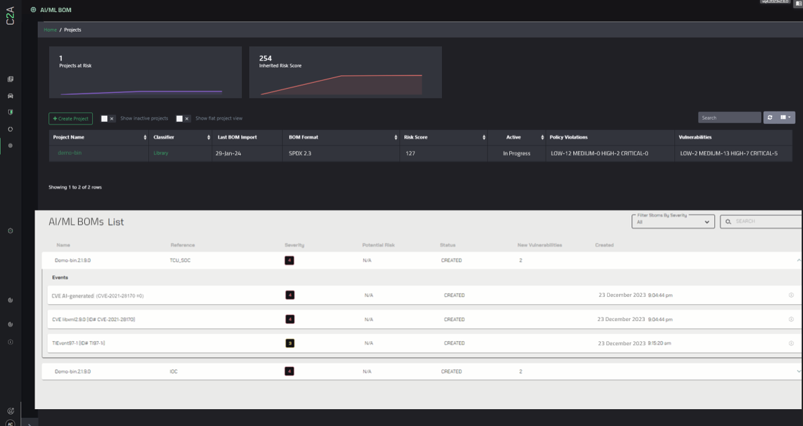Sort table by Project Name column
803x426 pixels.
coord(146,137)
